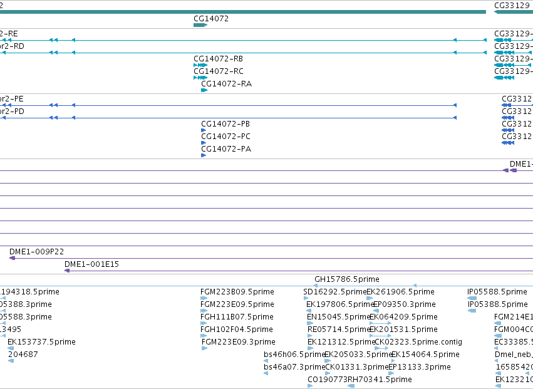Open EST EK064209.5prime
The width and height of the screenshot is (533, 389).
(403, 317)
